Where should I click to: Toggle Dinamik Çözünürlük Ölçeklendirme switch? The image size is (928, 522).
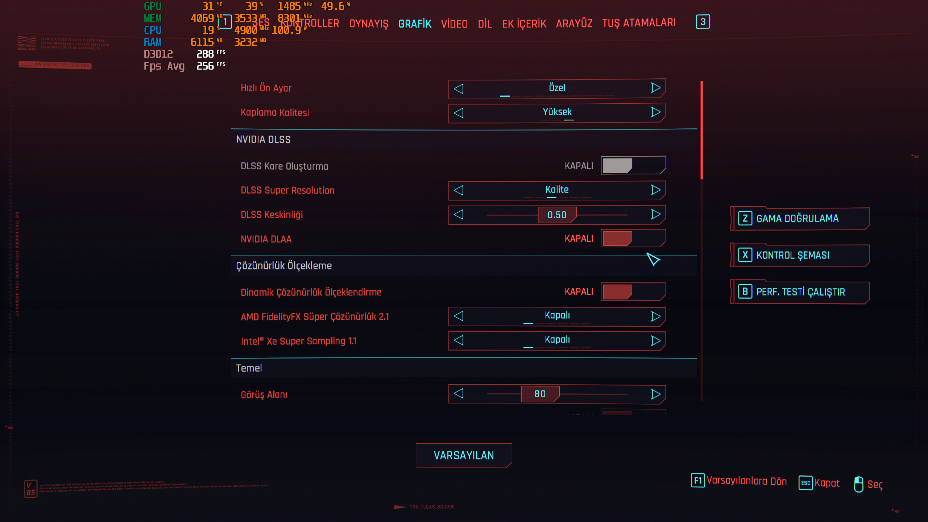(633, 292)
